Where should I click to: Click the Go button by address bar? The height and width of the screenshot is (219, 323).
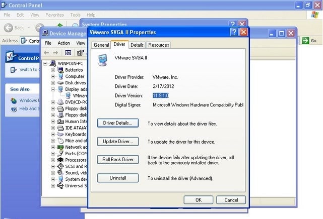(309, 40)
